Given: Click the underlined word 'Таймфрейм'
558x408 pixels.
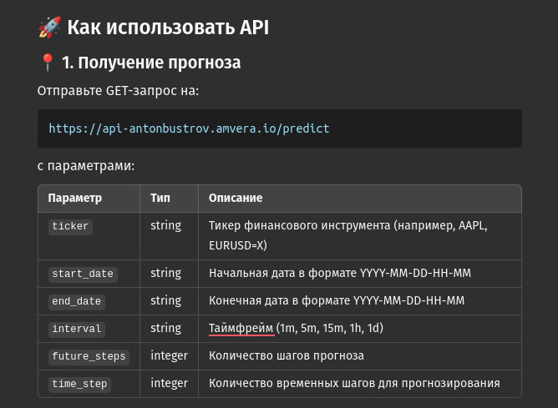Looking at the screenshot, I should [241, 329].
